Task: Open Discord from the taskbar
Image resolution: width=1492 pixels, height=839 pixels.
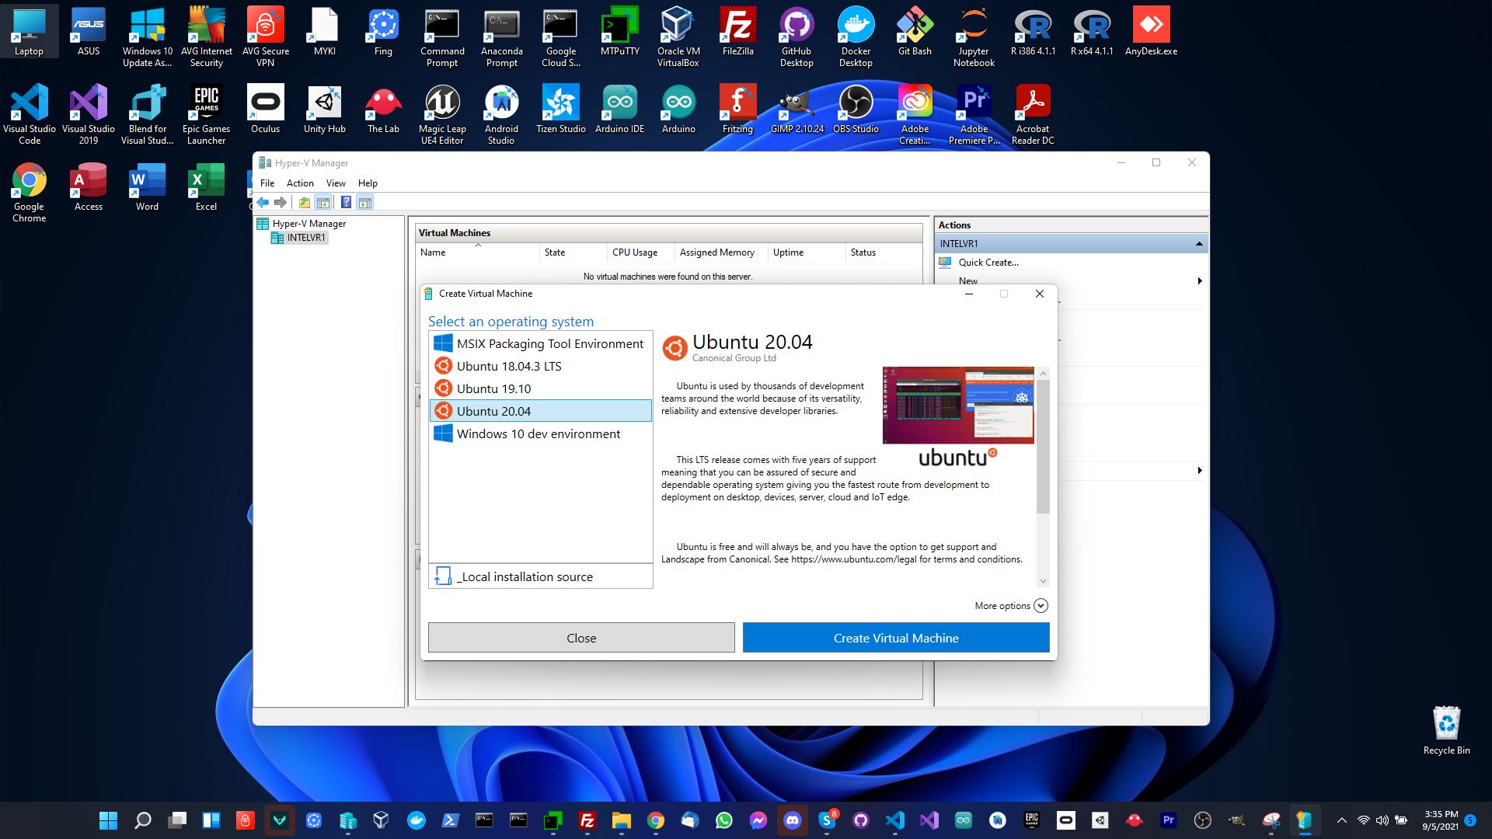Action: pos(792,820)
